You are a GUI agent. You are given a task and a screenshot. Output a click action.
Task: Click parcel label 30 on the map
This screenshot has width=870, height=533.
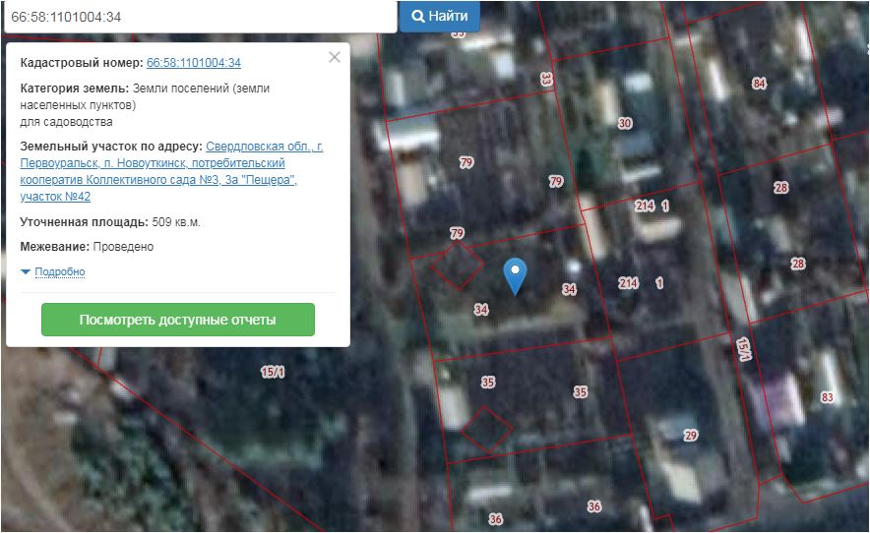pyautogui.click(x=625, y=124)
